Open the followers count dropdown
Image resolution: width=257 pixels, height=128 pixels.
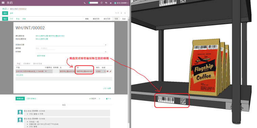coord(108,99)
